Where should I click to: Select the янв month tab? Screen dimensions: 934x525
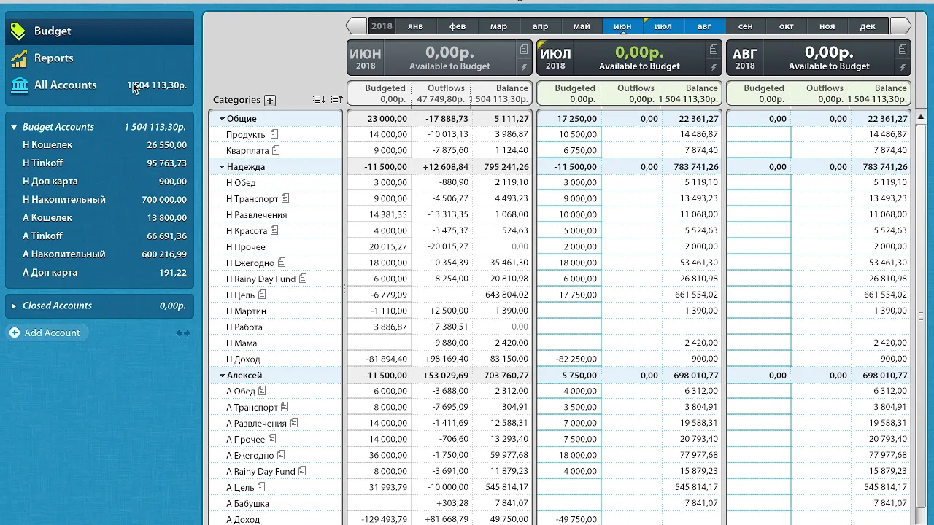pyautogui.click(x=415, y=26)
